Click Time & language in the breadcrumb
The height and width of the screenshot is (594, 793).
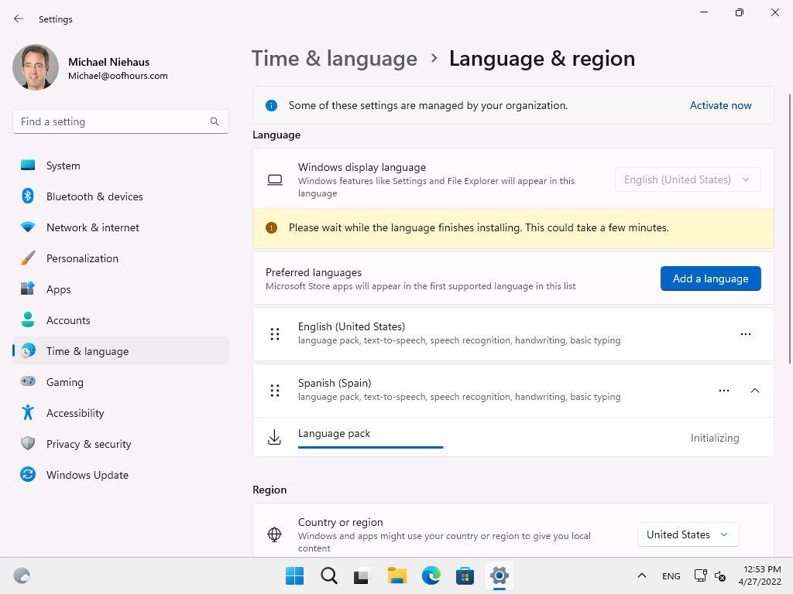335,58
